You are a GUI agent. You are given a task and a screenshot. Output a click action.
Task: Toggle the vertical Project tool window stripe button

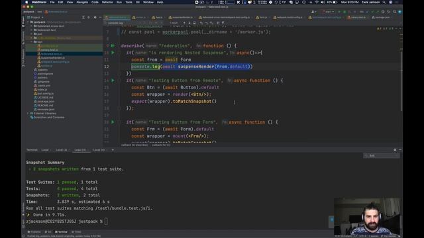point(23,21)
